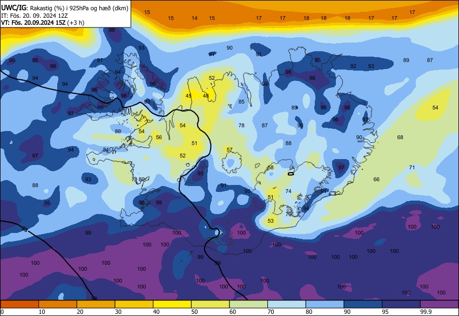The image size is (459, 316).
Task: Select the map value '74'
Action: (288, 191)
